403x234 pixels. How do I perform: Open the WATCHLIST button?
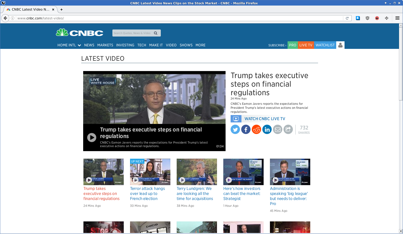click(x=325, y=45)
